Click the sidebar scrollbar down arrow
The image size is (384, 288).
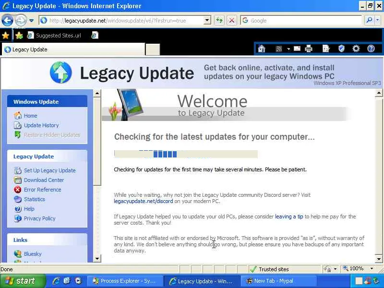coord(97,259)
